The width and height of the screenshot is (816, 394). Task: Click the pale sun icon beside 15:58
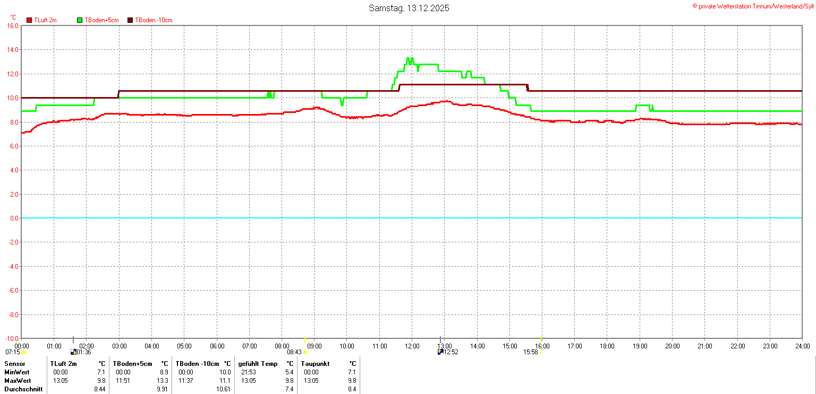click(x=541, y=353)
